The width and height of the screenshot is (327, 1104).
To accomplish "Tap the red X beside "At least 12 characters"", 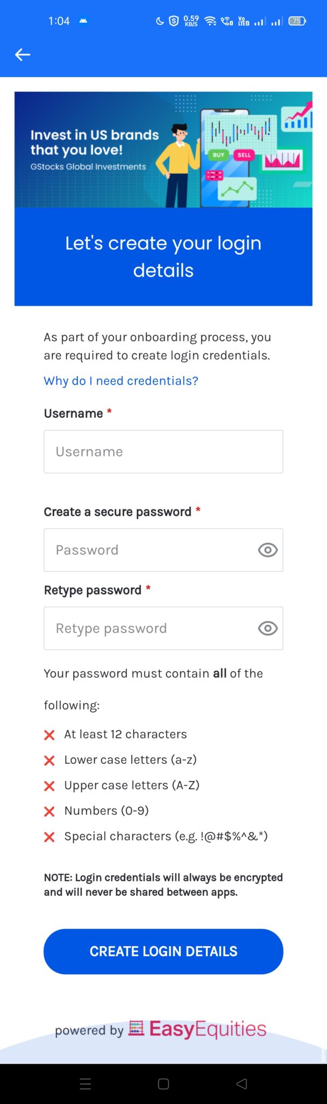I will (49, 735).
